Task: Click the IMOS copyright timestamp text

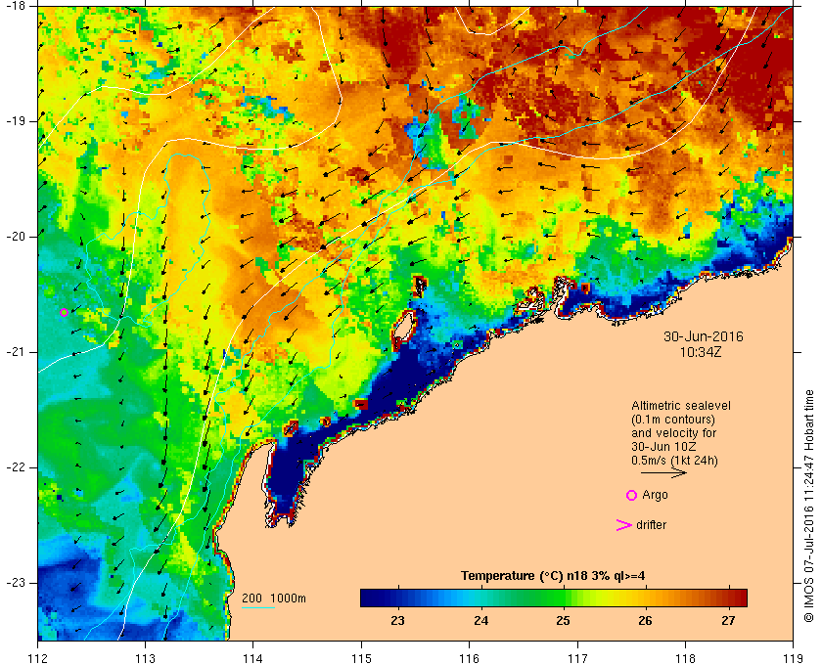Action: [809, 507]
